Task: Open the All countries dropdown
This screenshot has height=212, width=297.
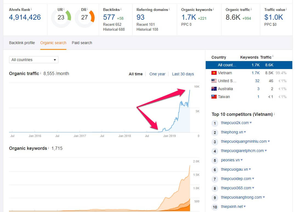Action: pyautogui.click(x=34, y=60)
